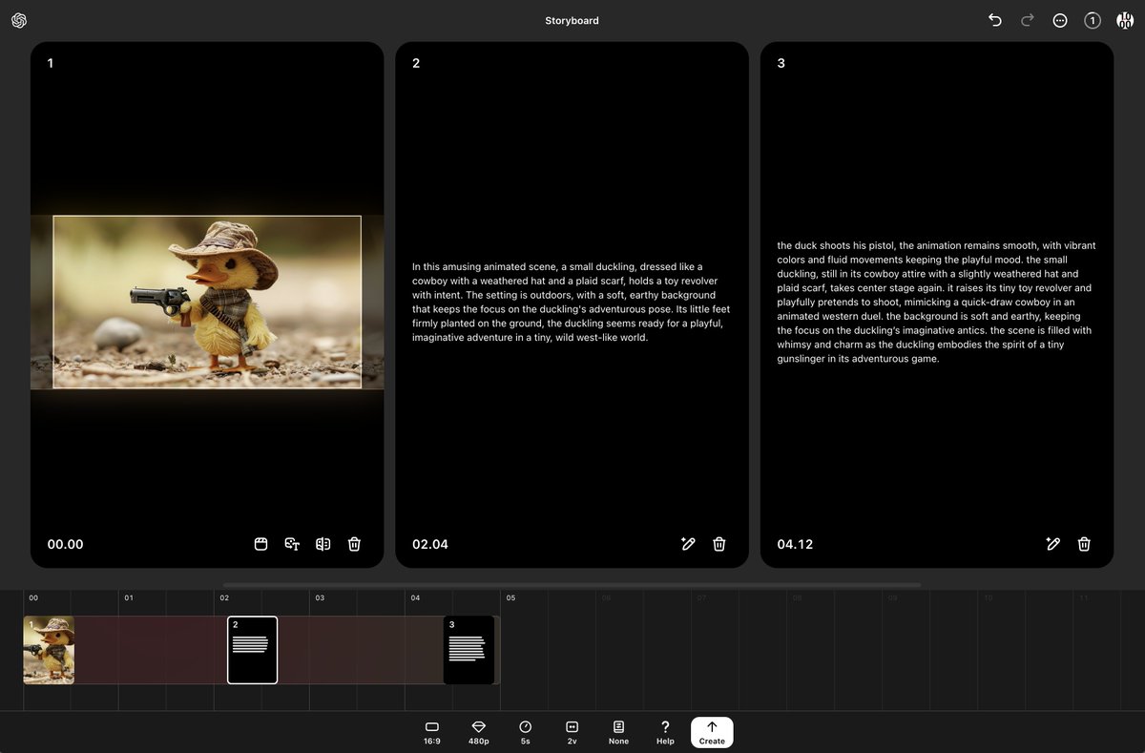1145x753 pixels.
Task: Delete card 1 with its trash icon
Action: point(354,544)
